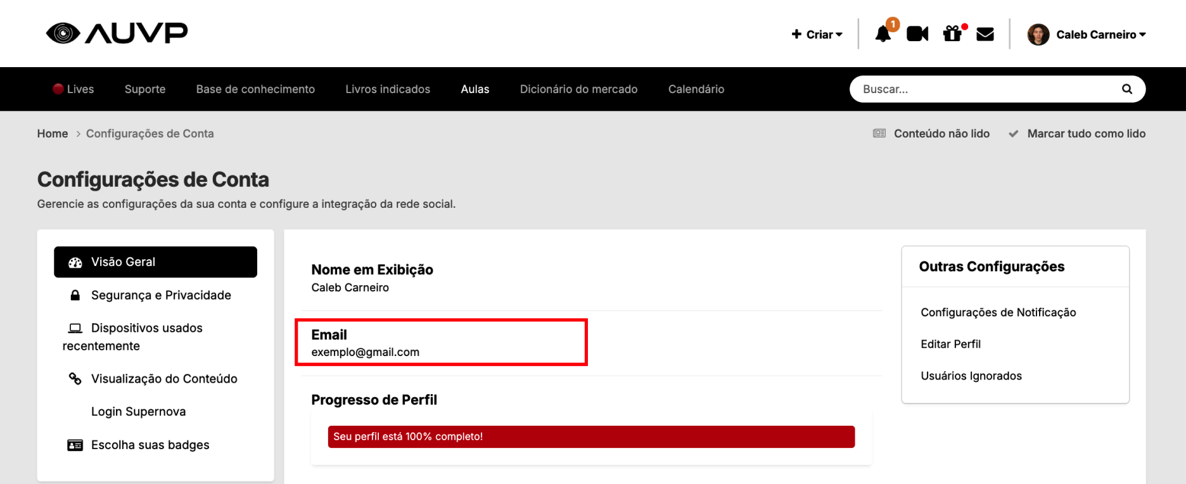Viewport: 1186px width, 484px height.
Task: Open the Aulas menu item
Action: 475,89
